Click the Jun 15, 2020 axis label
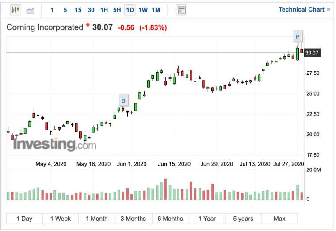Image resolution: width=336 pixels, height=231 pixels. point(174,164)
